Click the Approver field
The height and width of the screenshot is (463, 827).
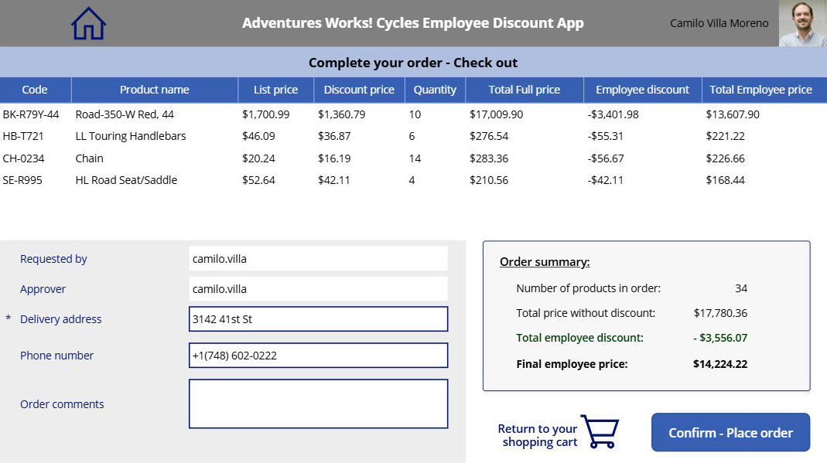(318, 288)
